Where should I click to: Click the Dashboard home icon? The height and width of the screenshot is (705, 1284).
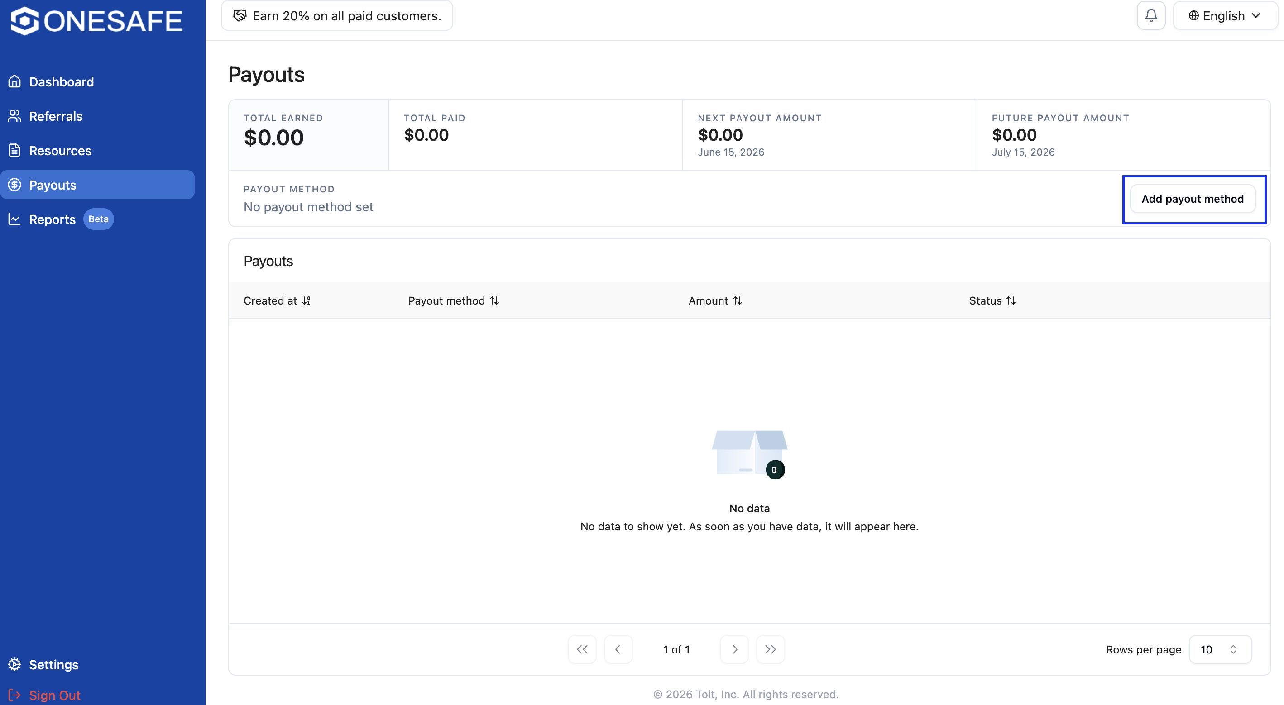tap(14, 81)
